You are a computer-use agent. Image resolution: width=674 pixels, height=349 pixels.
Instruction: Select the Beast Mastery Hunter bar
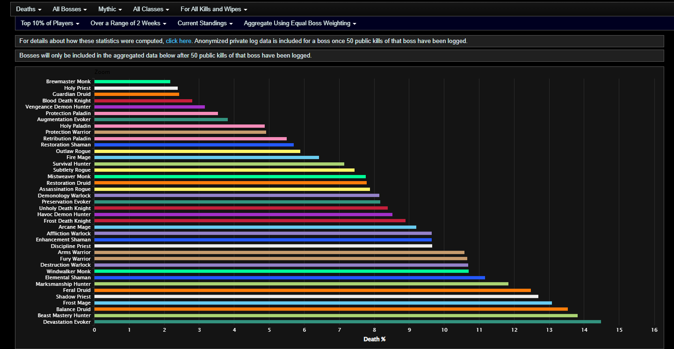[x=336, y=315]
